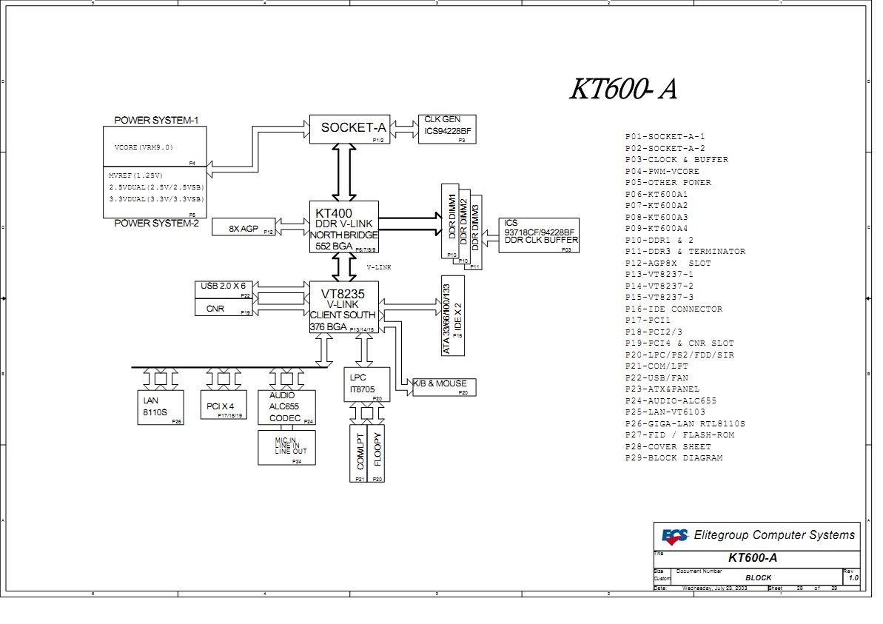Click the Rev 1.0 field
The height and width of the screenshot is (624, 883).
[x=851, y=577]
